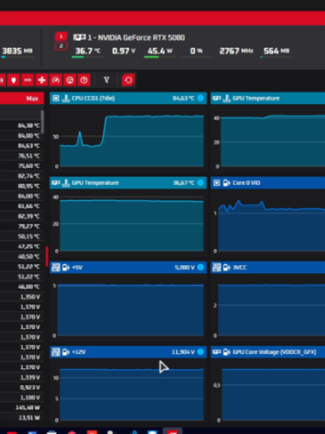Image resolution: width=325 pixels, height=434 pixels.
Task: Select the 0,923 V Max value row
Action: coord(22,387)
